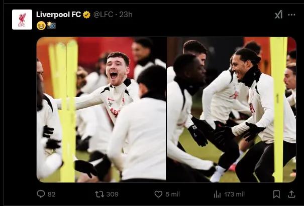Click the Liverpool FC display name
This screenshot has width=304, height=206.
(x=58, y=15)
